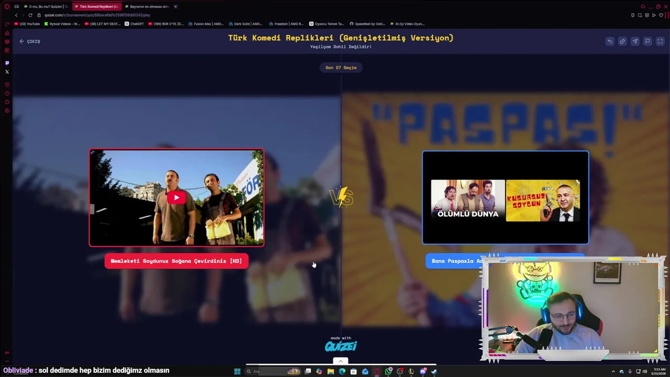Open Microsoft Store from the taskbar

tap(353, 371)
